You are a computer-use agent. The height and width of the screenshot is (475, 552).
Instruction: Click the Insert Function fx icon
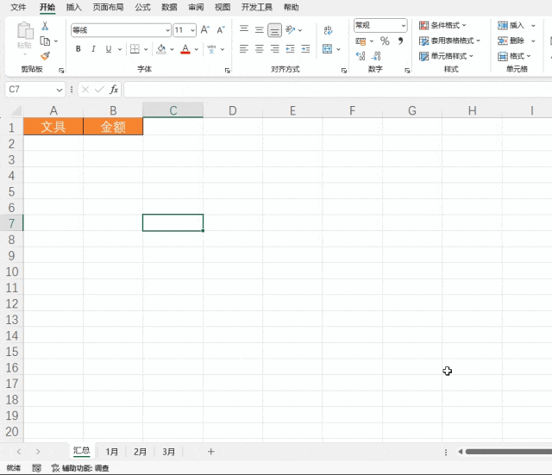114,90
